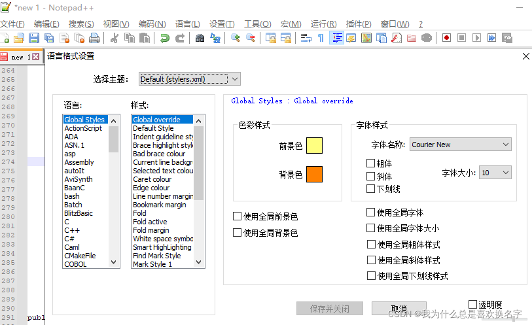Click the Cut scissors icon
Viewport: 532px width, 325px height.
click(x=115, y=38)
